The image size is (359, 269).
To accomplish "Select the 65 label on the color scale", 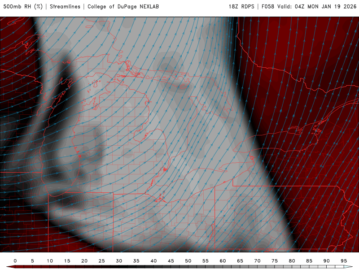I will pyautogui.click(x=240, y=261).
